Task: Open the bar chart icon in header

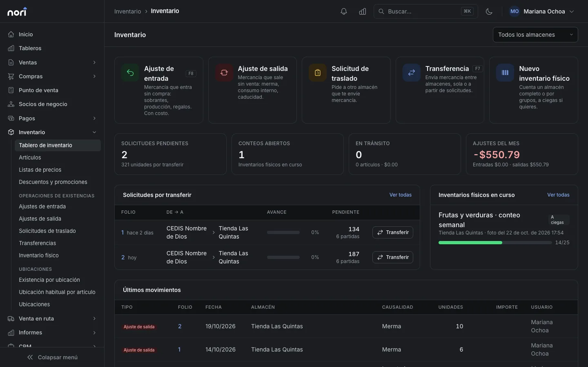Action: coord(363,11)
